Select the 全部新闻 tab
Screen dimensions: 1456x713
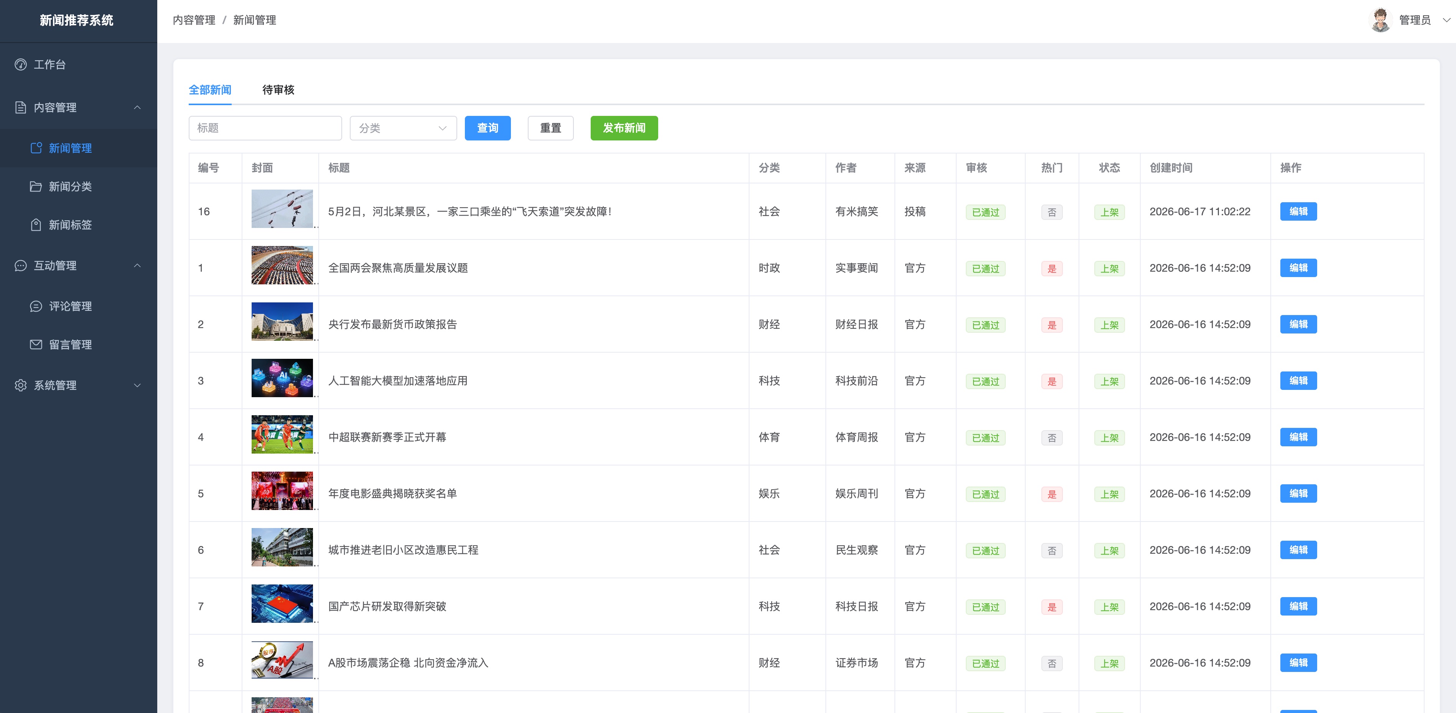click(x=210, y=90)
